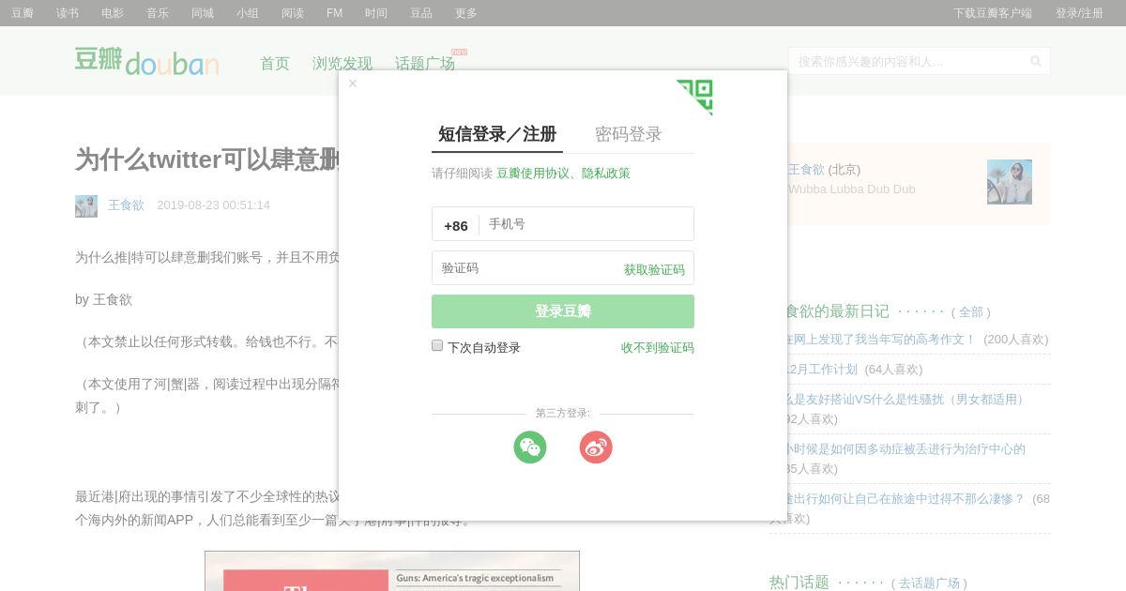
Task: Click 王食欲 name in sidebar card
Action: [x=806, y=170]
